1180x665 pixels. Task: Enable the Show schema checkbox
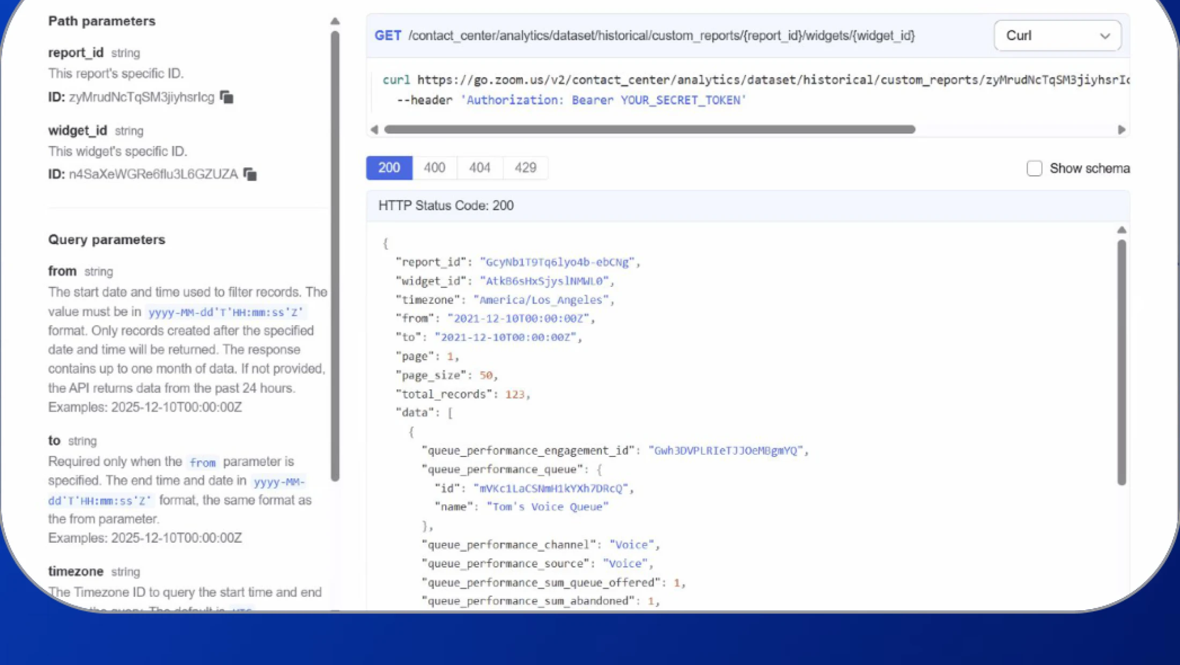pyautogui.click(x=1034, y=168)
